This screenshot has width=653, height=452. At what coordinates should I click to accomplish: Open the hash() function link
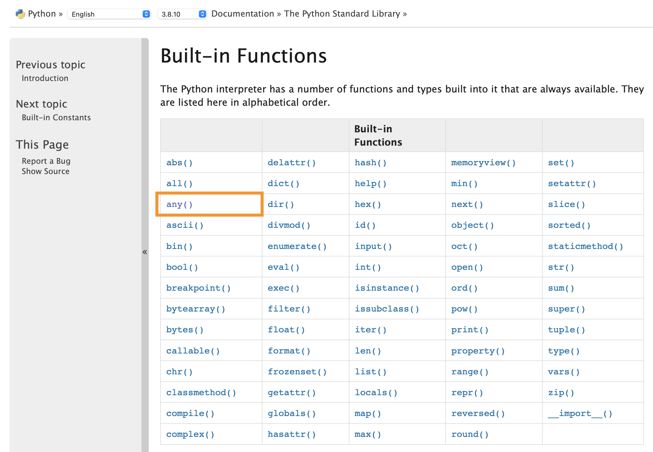371,163
